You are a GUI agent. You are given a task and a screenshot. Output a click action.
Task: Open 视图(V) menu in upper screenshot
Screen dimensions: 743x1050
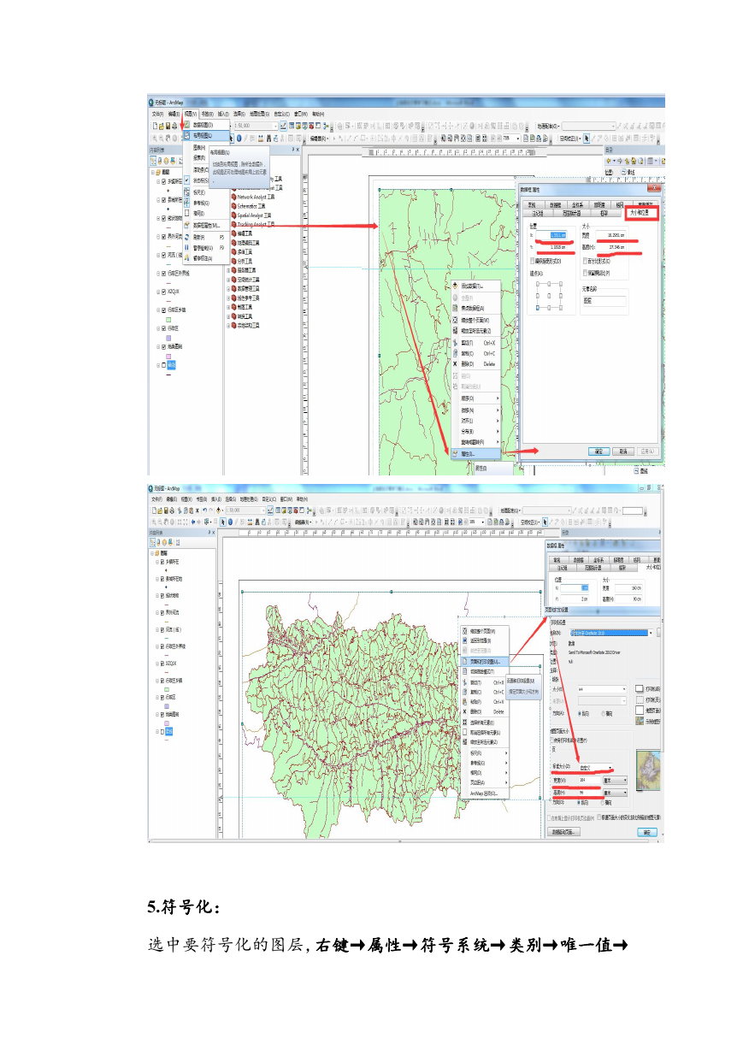coord(192,114)
